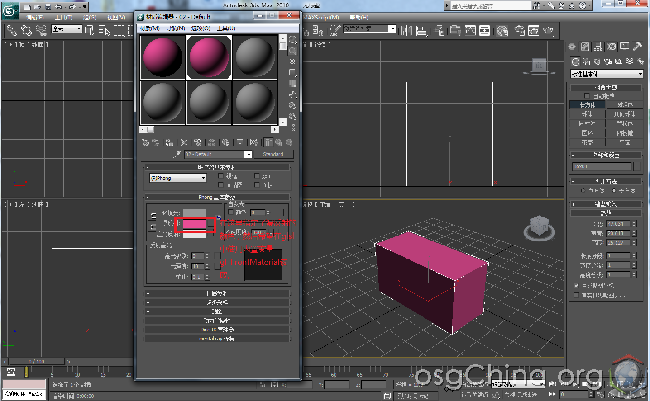650x401 pixels.
Task: Click the Backlight icon in Material Editor
Action: tap(292, 51)
